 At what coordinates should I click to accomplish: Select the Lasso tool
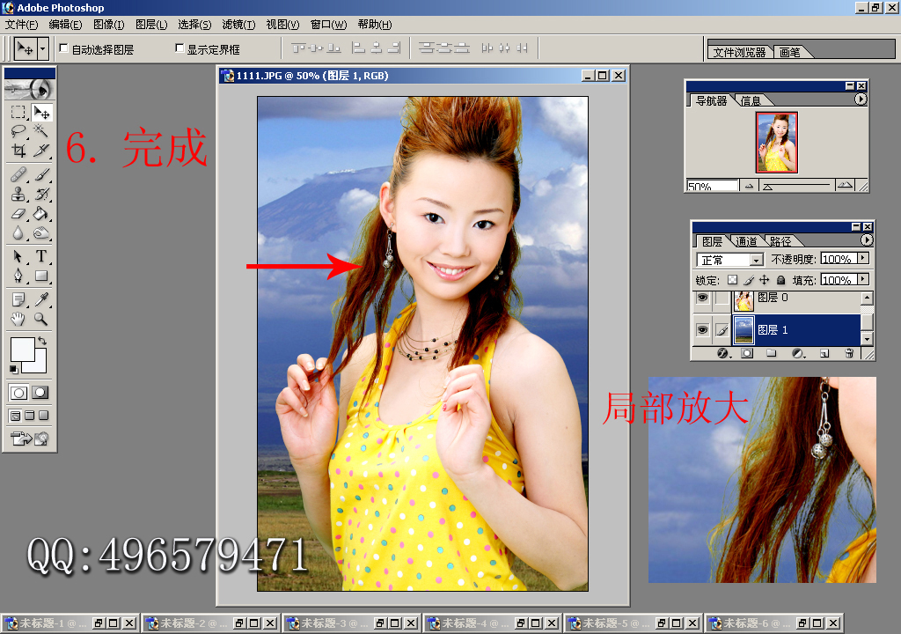coord(18,131)
